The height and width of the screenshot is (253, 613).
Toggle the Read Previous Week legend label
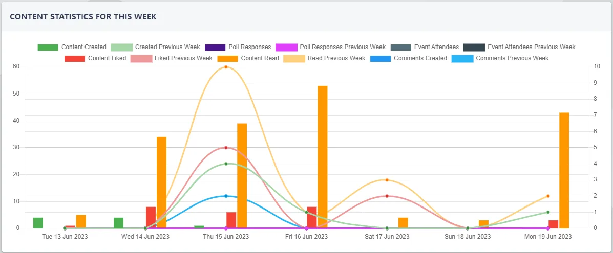click(x=336, y=59)
